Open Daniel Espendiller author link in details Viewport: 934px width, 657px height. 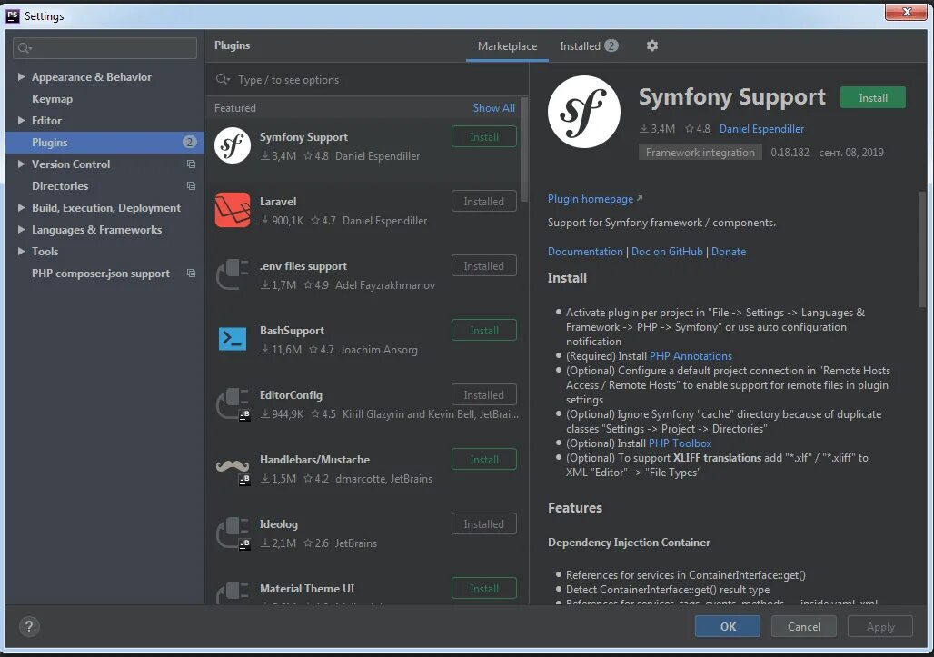(761, 129)
